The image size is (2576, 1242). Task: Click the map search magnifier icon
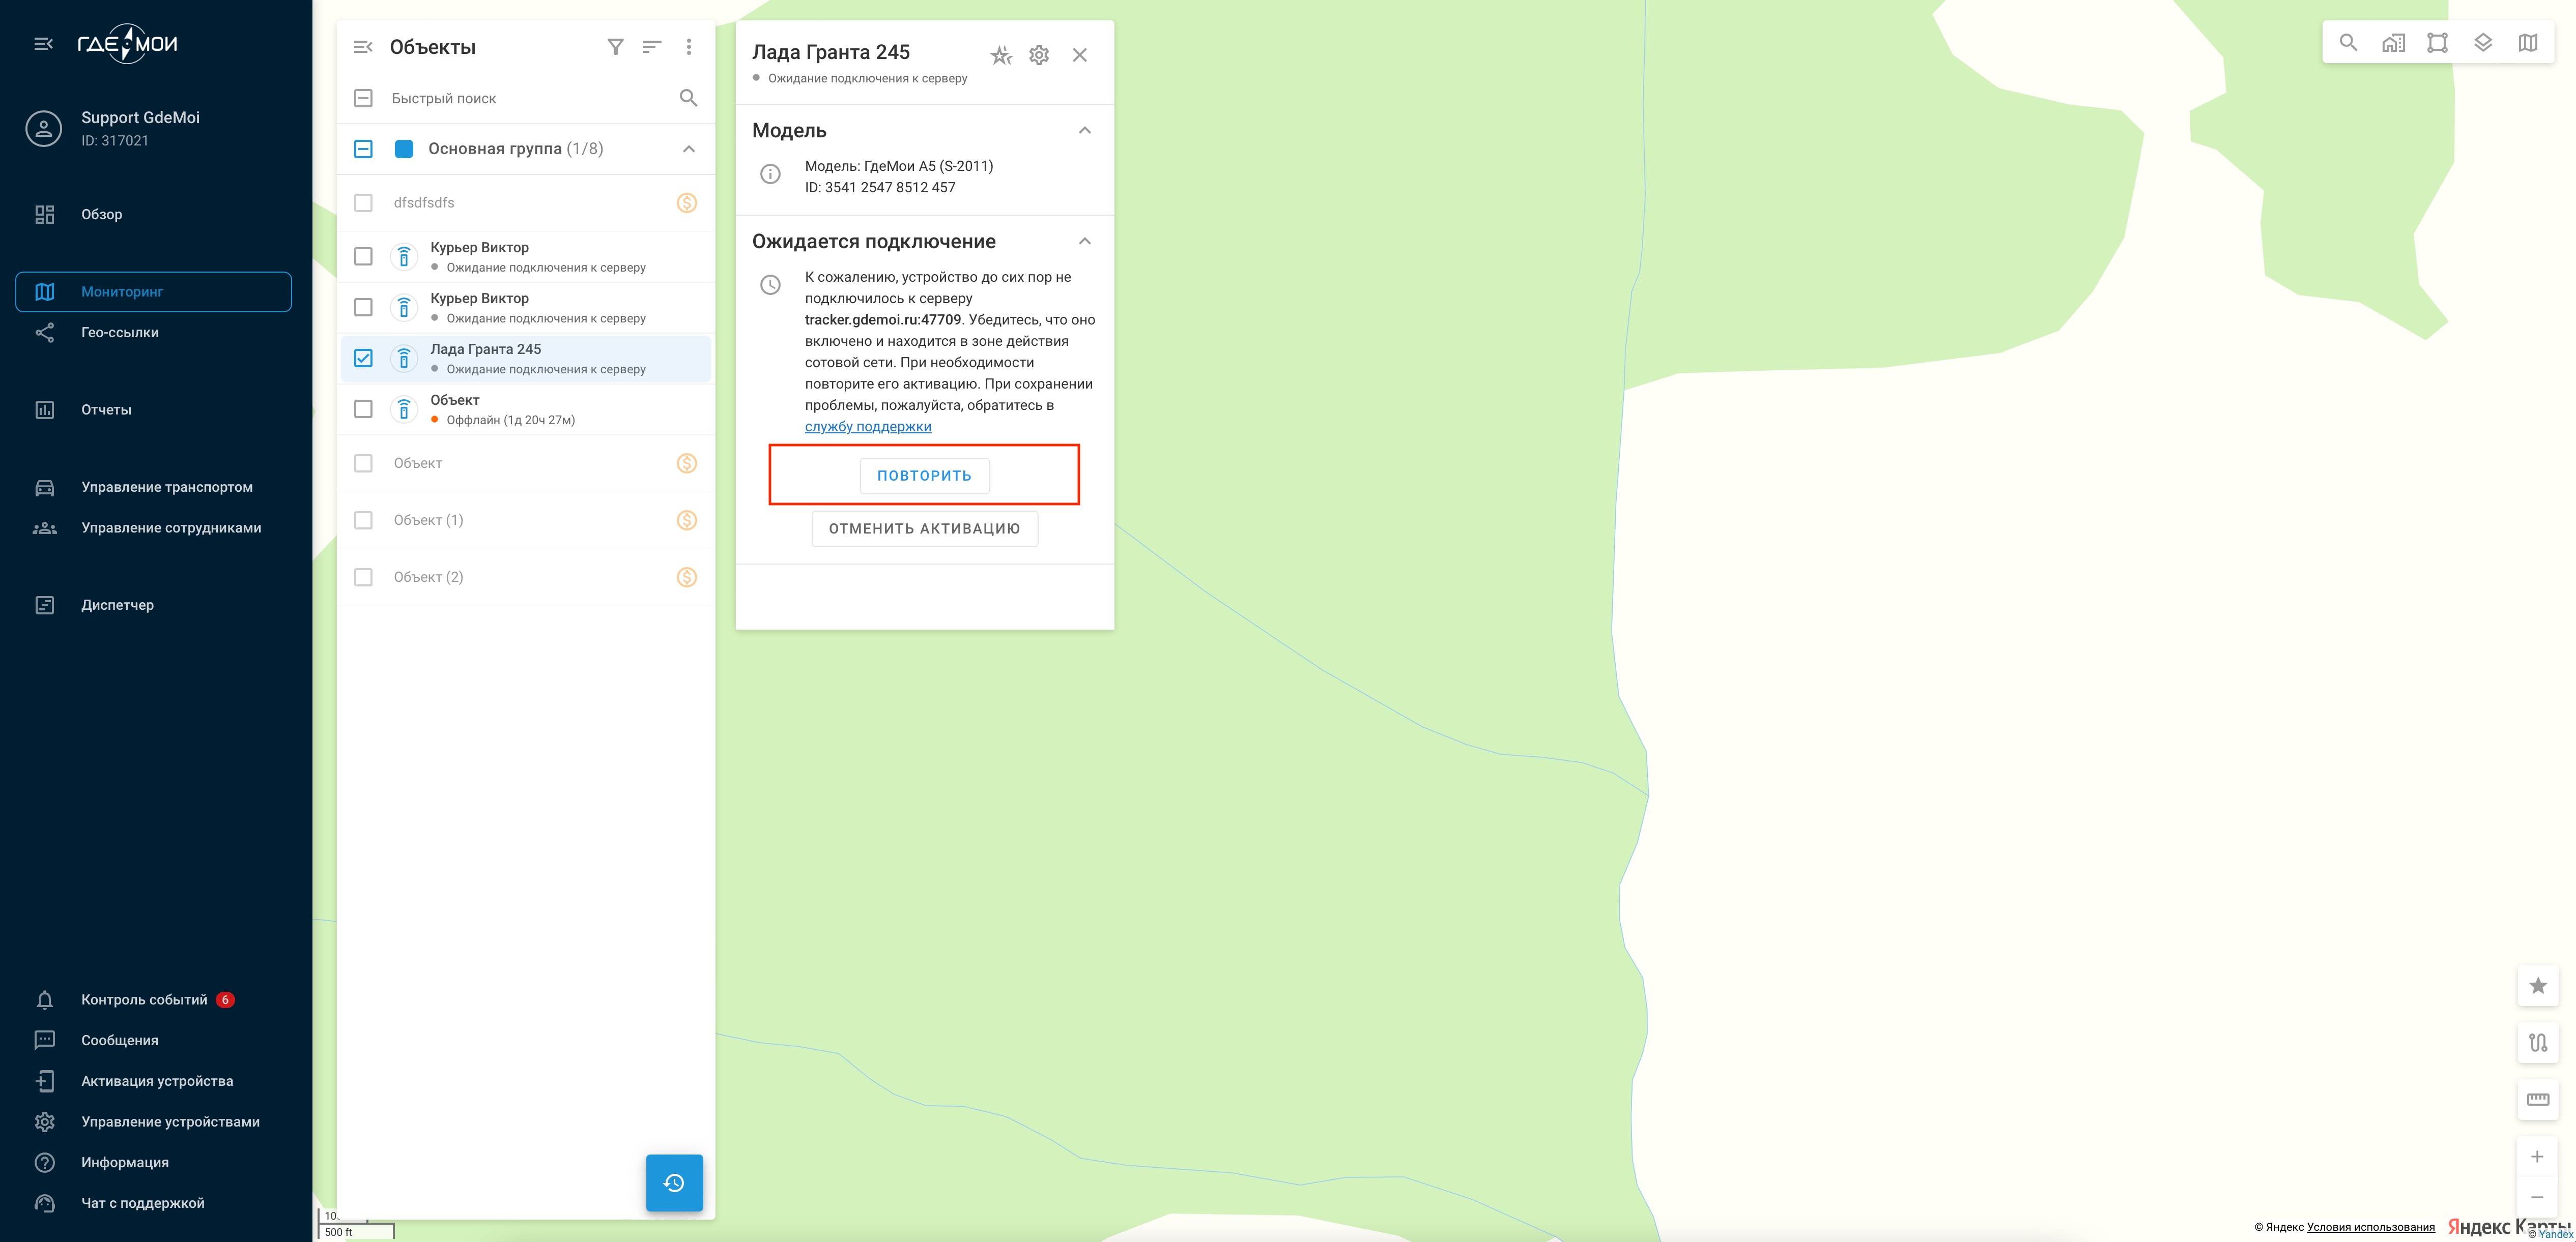coord(2348,43)
